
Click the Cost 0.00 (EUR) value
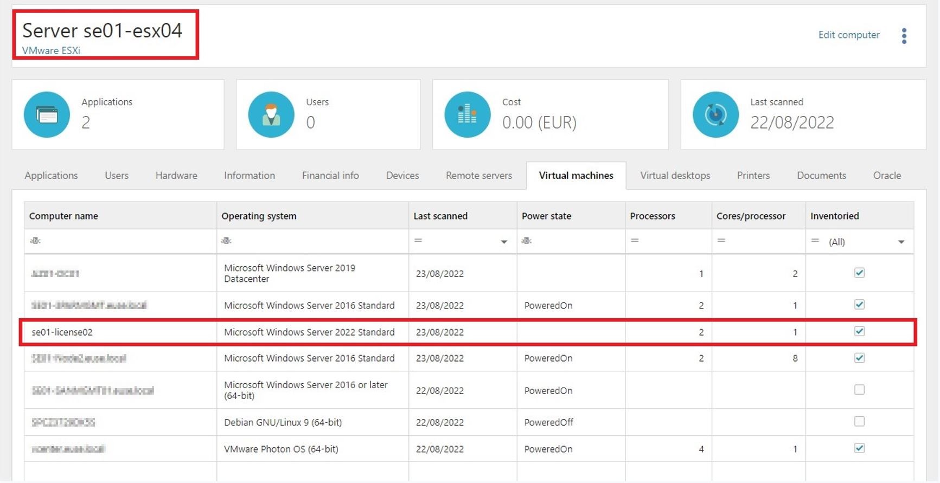click(x=539, y=123)
